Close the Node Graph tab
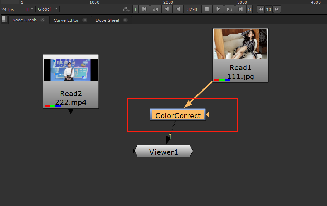Screen dimensions: 327x206 click(x=43, y=20)
